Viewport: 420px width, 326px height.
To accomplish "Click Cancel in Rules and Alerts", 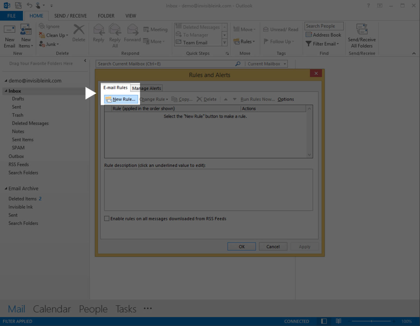I will (x=273, y=246).
